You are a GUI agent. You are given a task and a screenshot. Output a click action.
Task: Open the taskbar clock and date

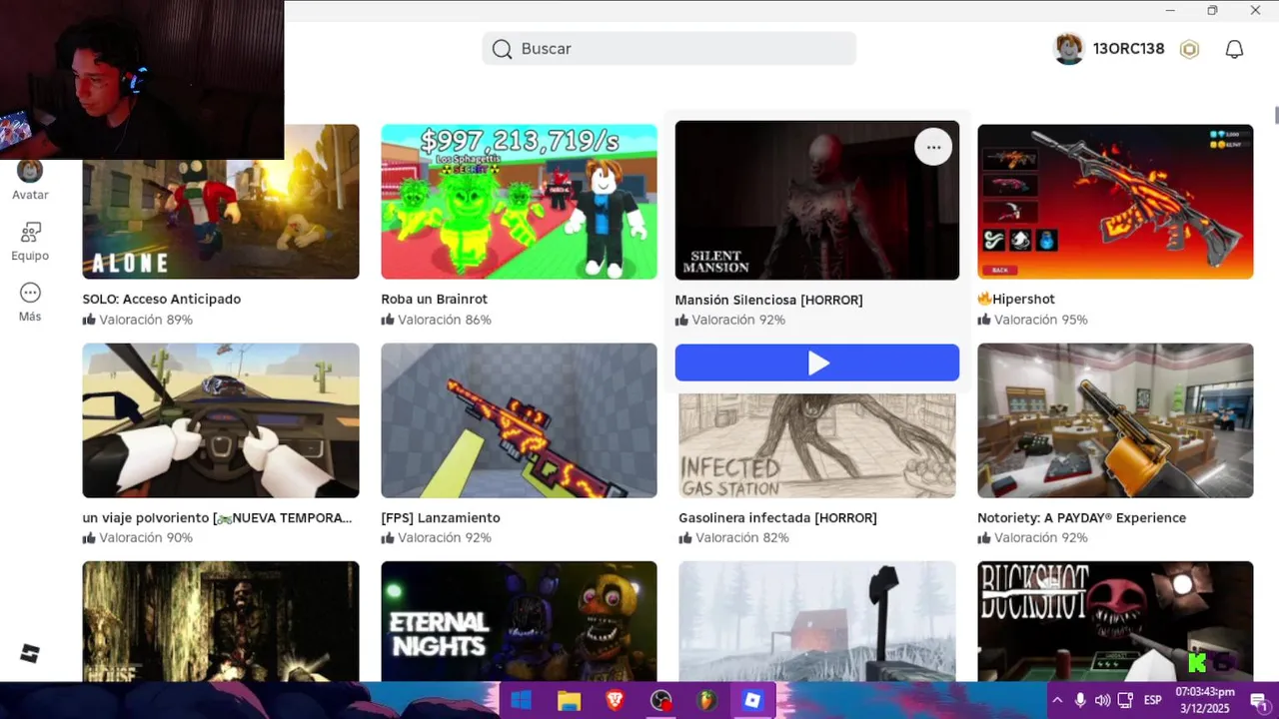pyautogui.click(x=1204, y=699)
